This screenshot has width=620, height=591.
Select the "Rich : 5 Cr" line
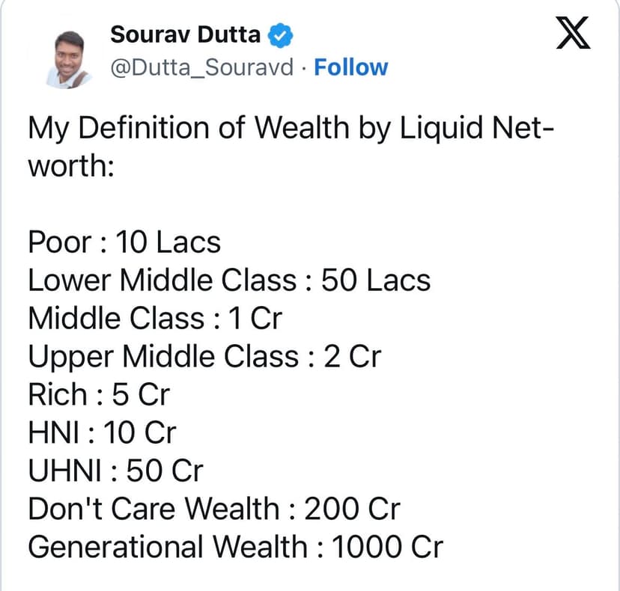99,395
